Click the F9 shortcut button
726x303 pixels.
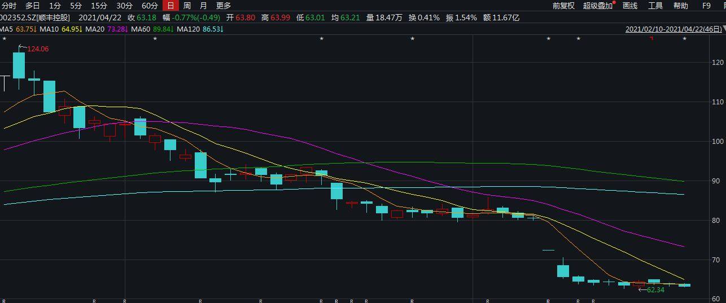click(x=706, y=6)
